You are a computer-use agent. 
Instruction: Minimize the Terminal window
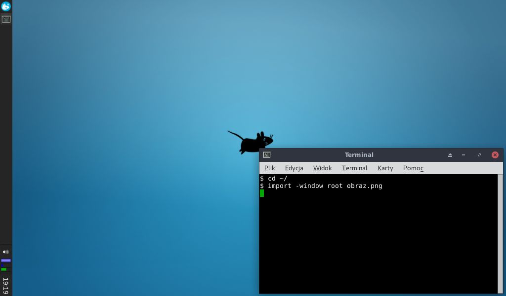464,155
